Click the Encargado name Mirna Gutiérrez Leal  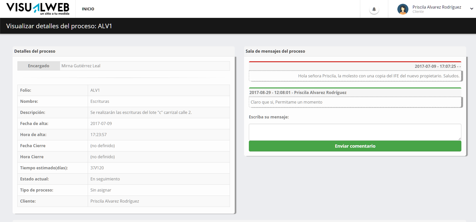click(x=81, y=66)
